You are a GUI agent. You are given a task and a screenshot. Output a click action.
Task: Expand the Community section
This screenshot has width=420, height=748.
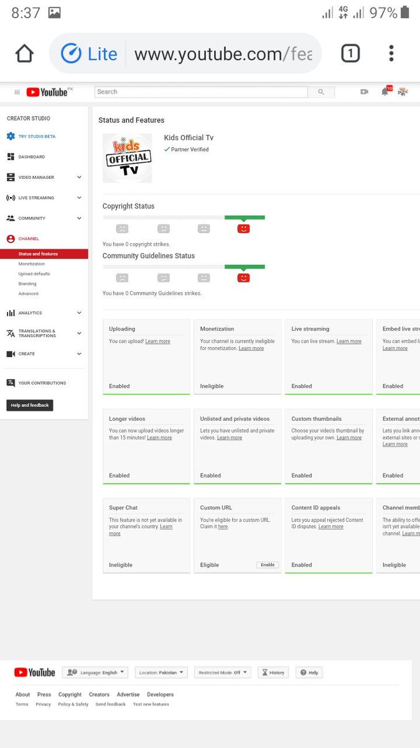click(x=79, y=219)
